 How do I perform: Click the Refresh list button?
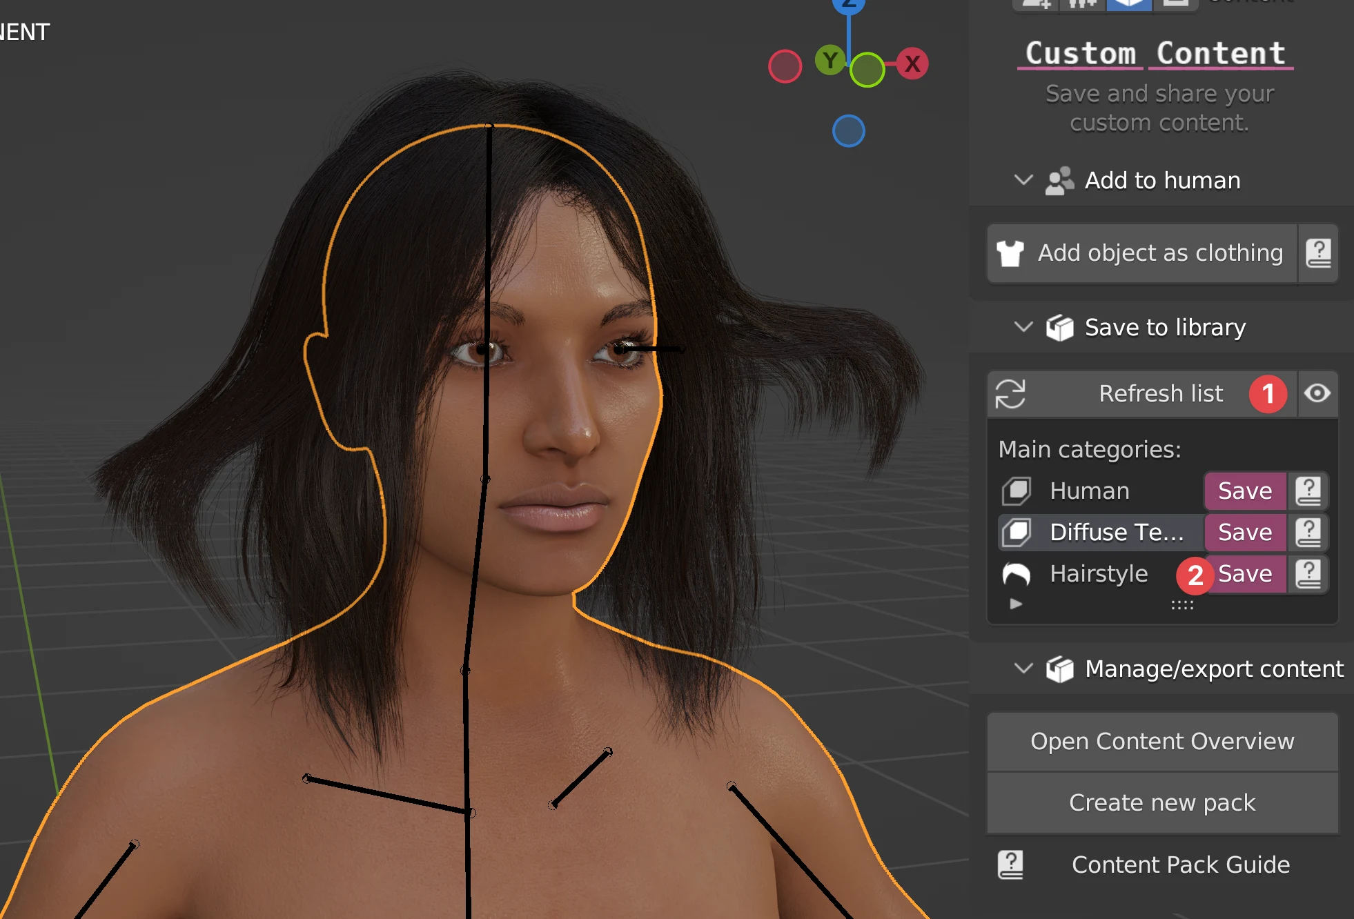click(1142, 394)
